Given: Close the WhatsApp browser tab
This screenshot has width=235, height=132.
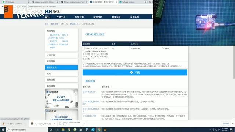Looking at the screenshot, I should [x=28, y=2].
